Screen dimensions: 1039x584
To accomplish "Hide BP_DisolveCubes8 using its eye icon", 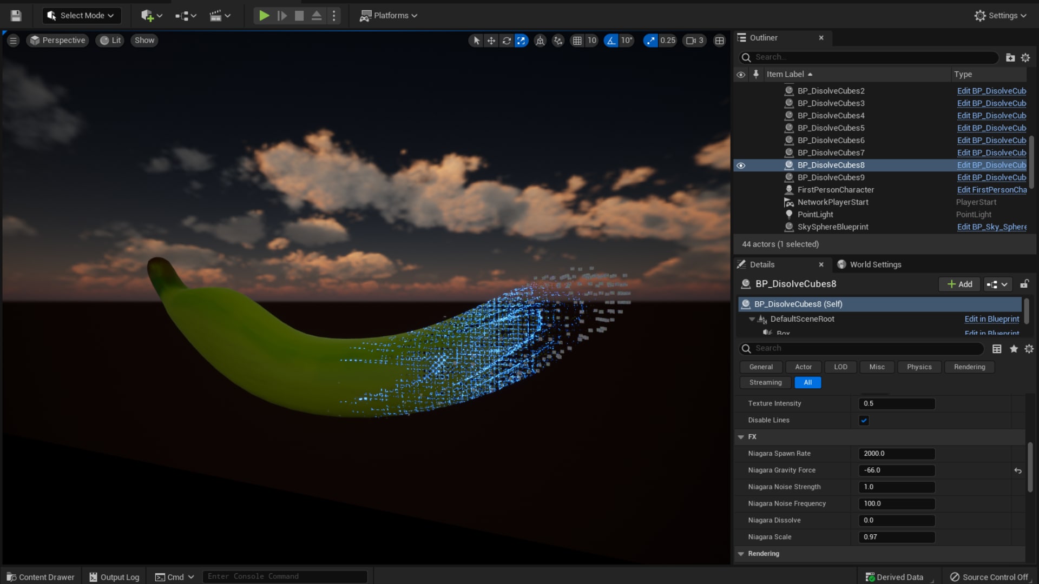I will (x=741, y=165).
